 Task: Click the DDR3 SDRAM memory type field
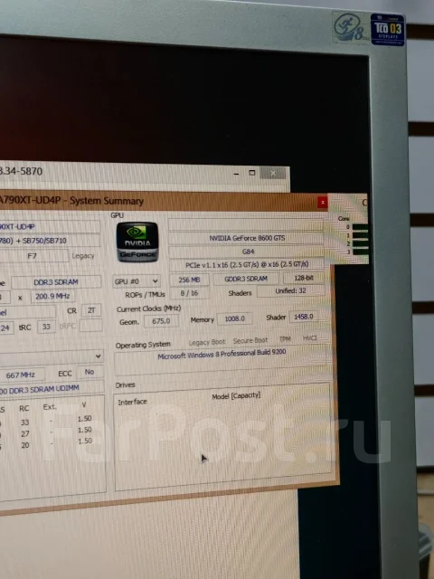tap(56, 282)
